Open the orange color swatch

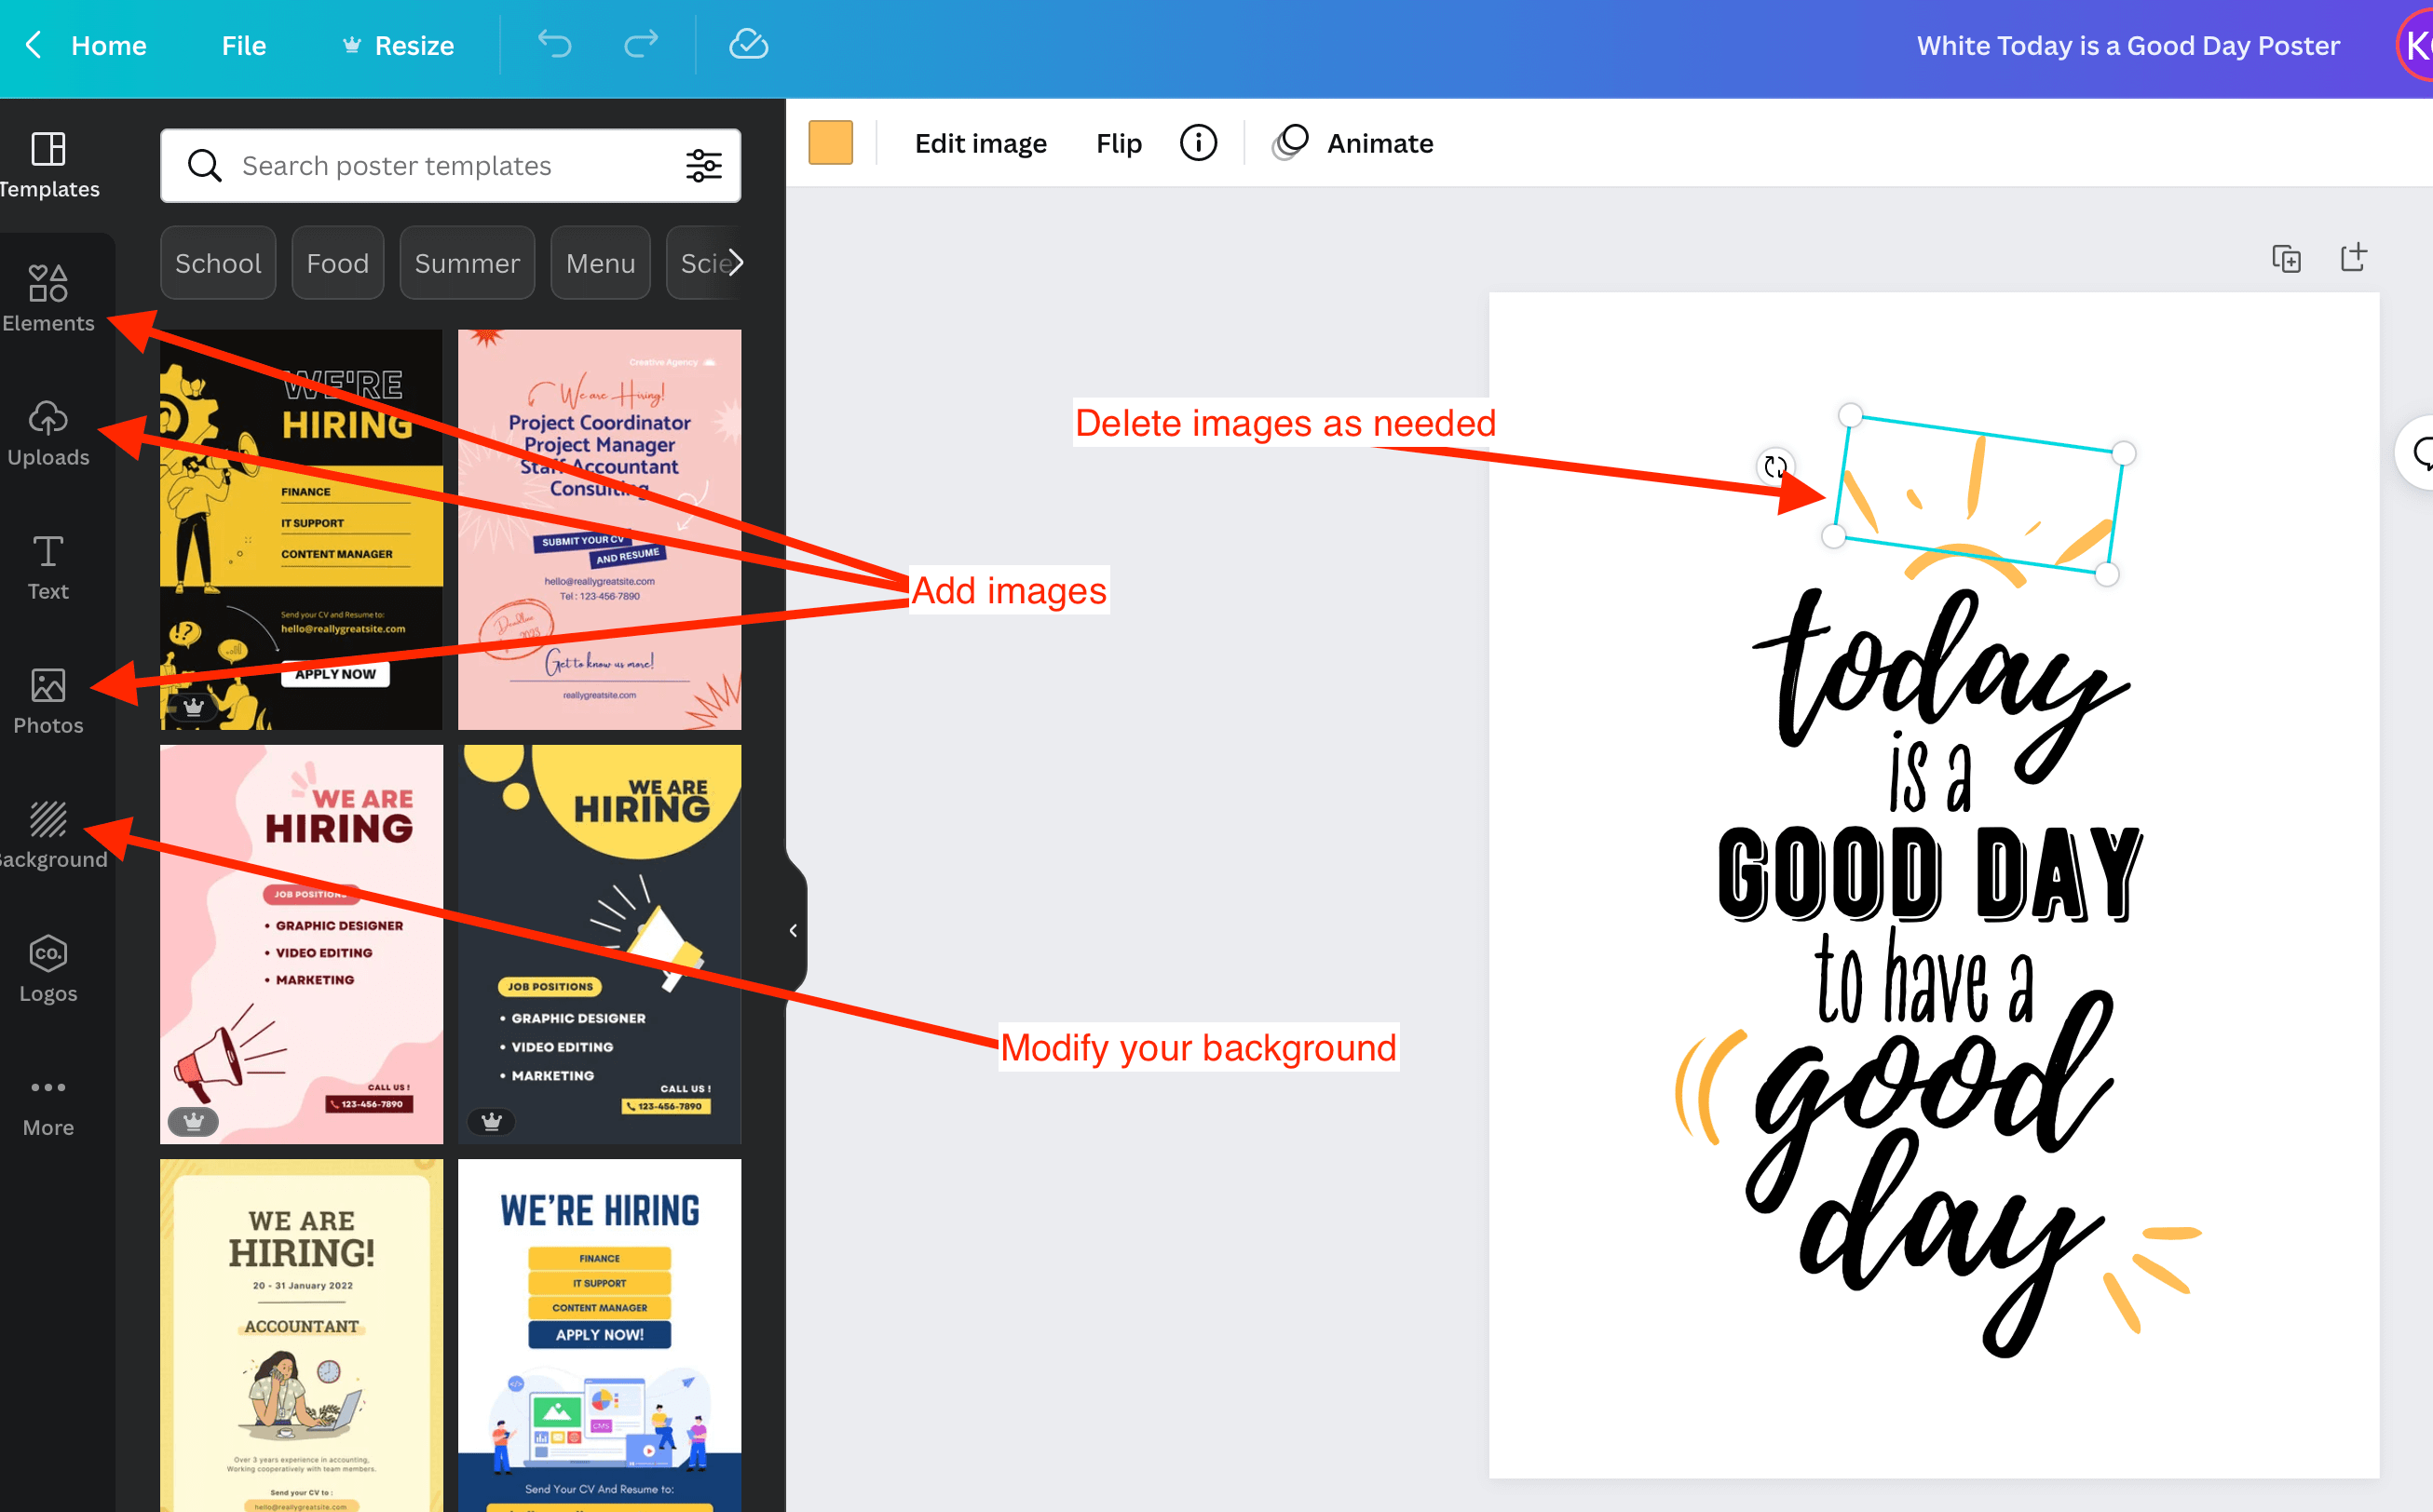[830, 143]
